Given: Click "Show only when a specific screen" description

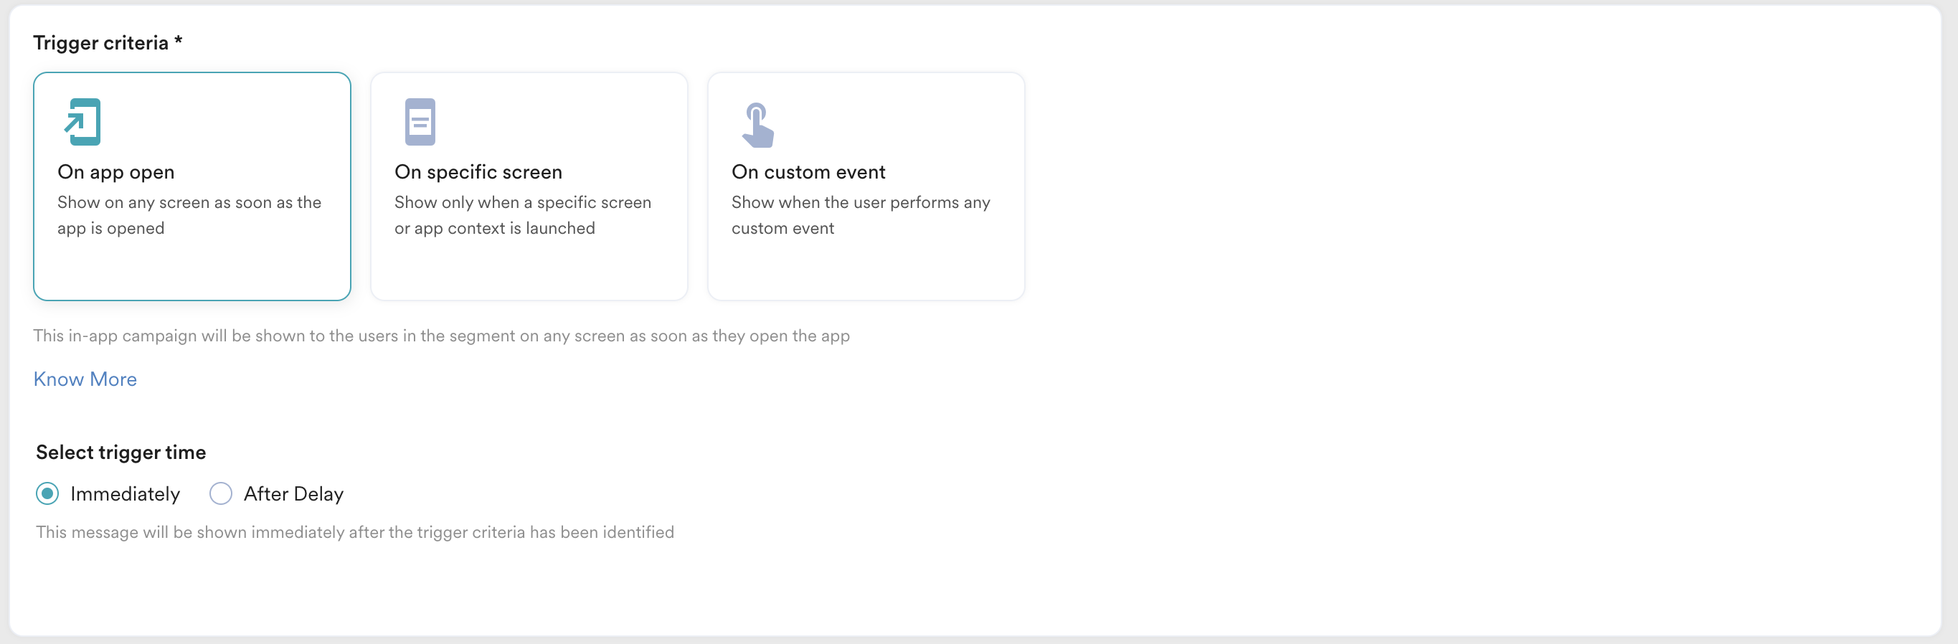Looking at the screenshot, I should click(x=522, y=215).
